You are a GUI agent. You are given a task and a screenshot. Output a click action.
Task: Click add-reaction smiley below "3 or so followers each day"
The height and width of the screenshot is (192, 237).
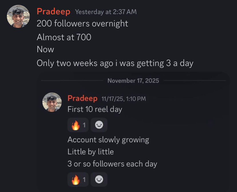point(99,180)
